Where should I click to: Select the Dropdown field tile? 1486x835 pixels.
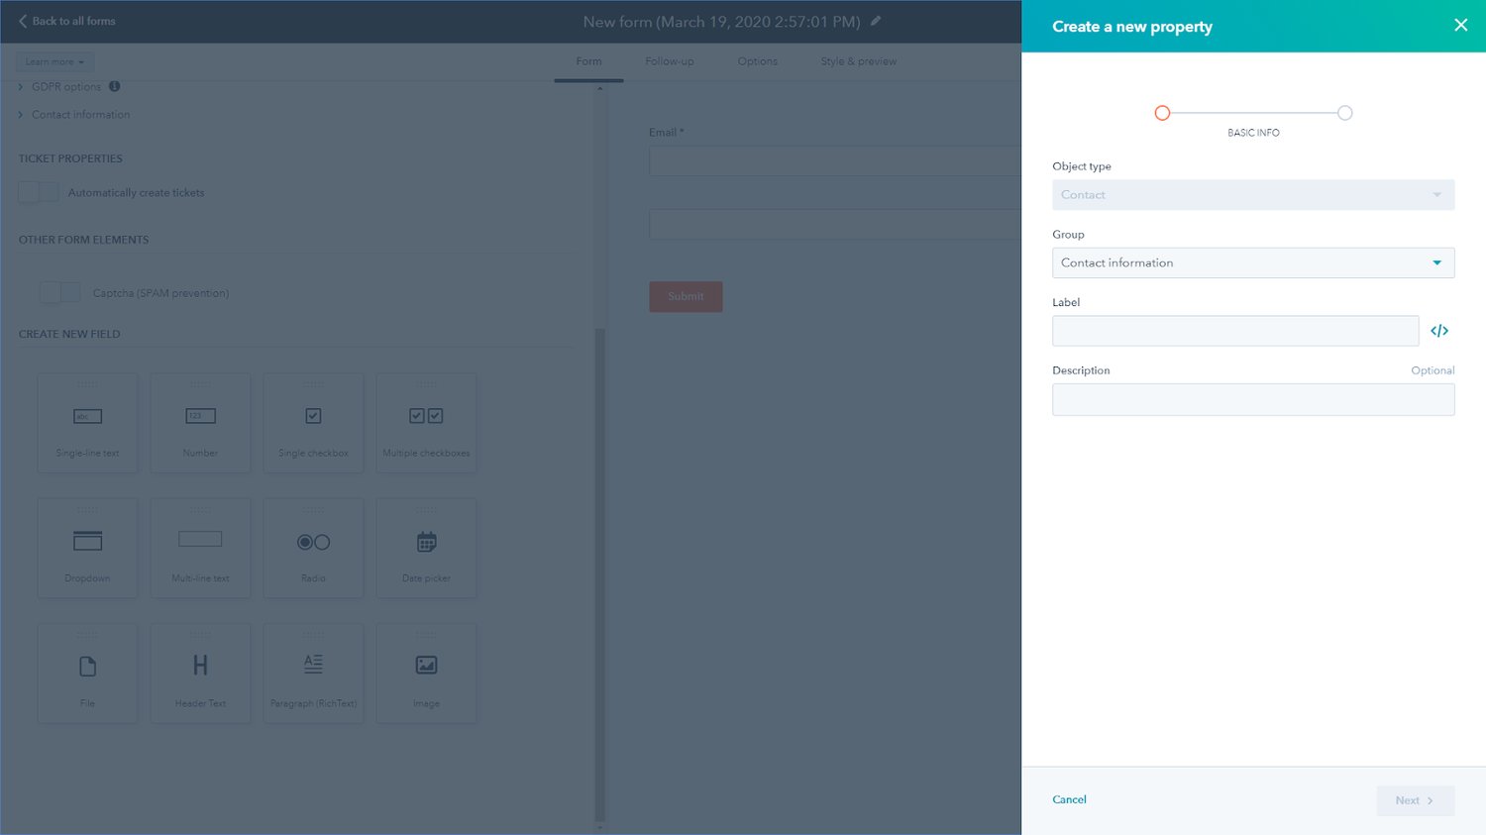tap(87, 548)
